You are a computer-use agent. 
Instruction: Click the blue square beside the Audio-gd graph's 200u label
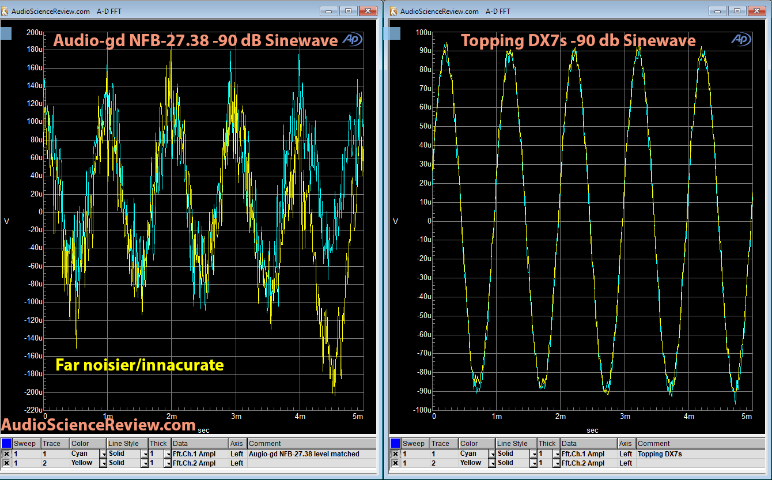pyautogui.click(x=6, y=33)
